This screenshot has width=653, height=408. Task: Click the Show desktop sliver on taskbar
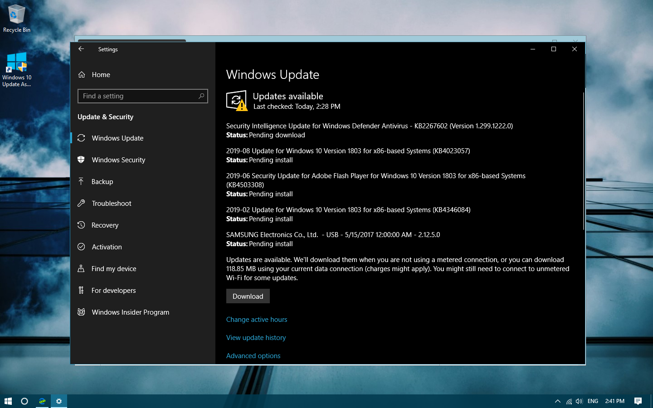(x=651, y=401)
